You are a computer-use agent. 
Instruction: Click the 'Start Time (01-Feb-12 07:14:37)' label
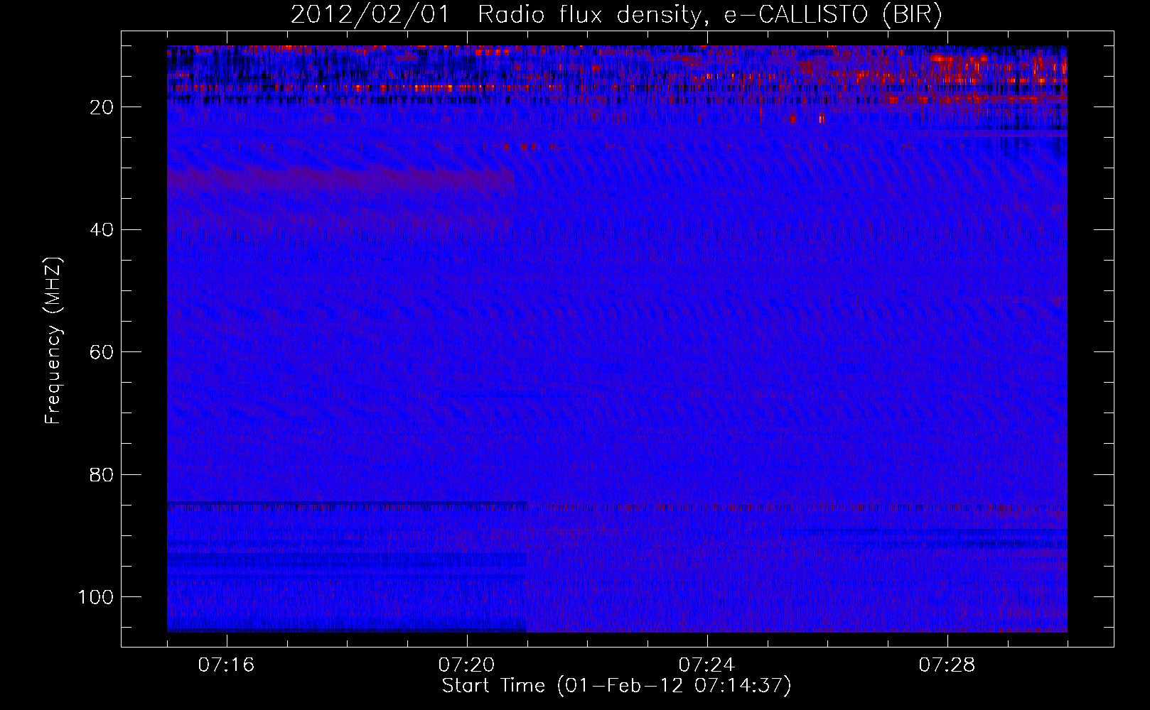[616, 686]
